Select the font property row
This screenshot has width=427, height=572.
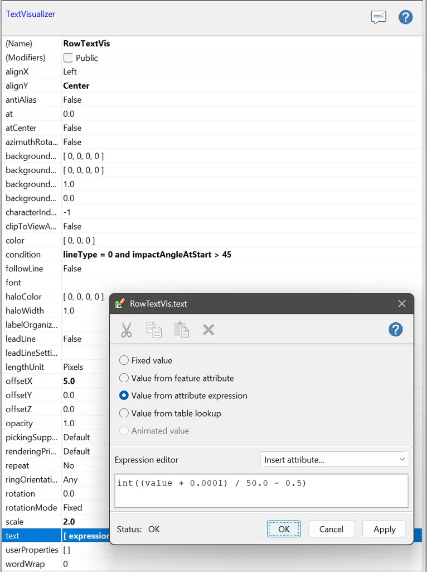(212, 283)
